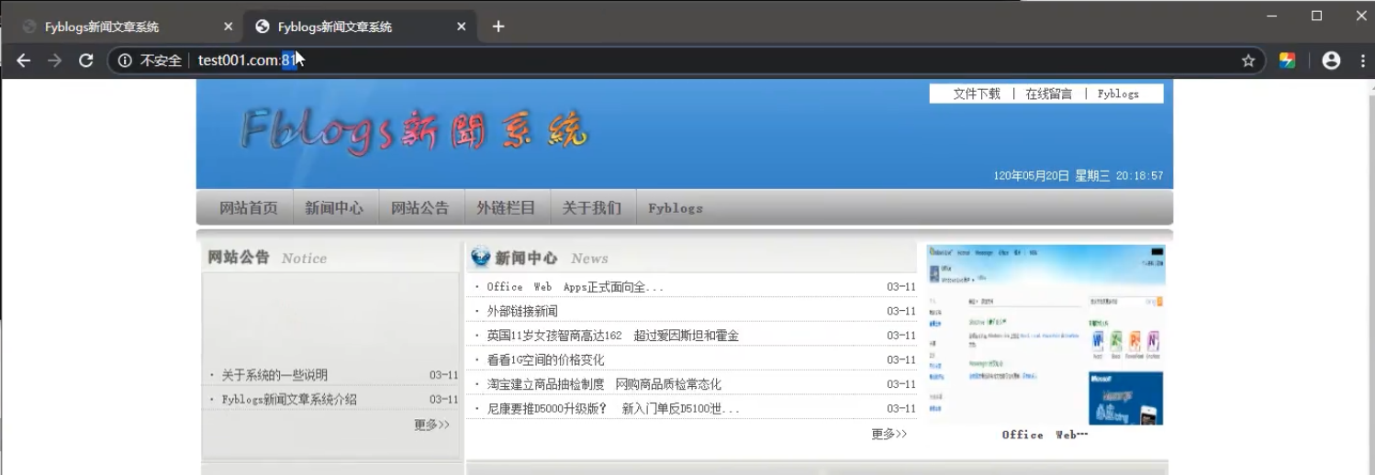Close the second Fyblogs tab
Image resolution: width=1375 pixels, height=475 pixels.
462,27
